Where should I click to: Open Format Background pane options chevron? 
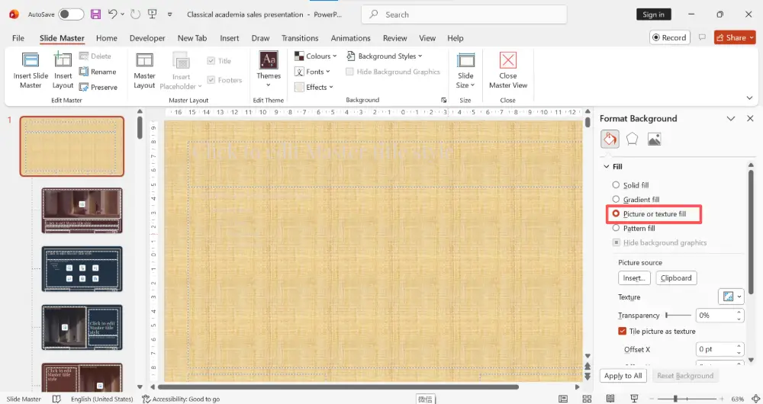point(730,119)
